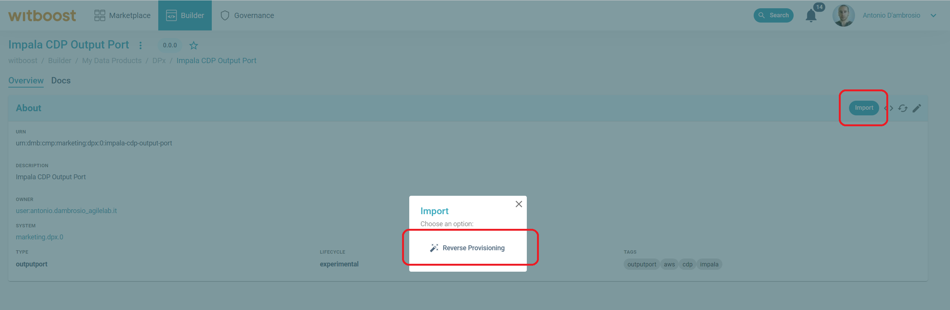Click the outputport type value
The width and height of the screenshot is (950, 310).
32,264
